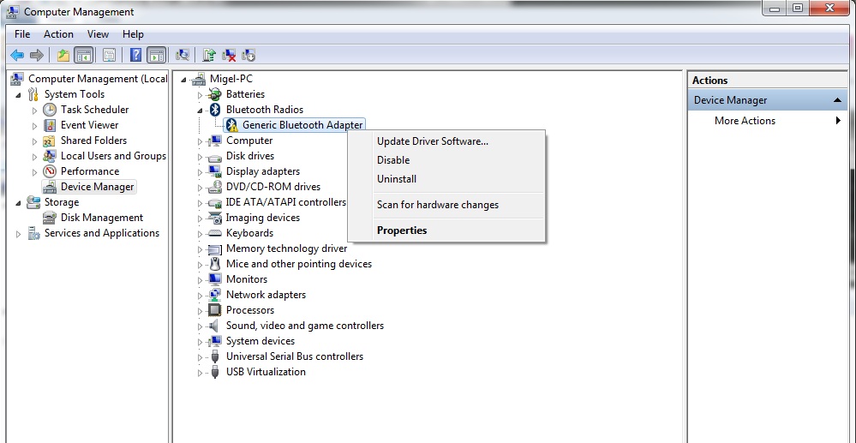The image size is (856, 443).
Task: Click the More Actions link in Actions pane
Action: (x=745, y=121)
